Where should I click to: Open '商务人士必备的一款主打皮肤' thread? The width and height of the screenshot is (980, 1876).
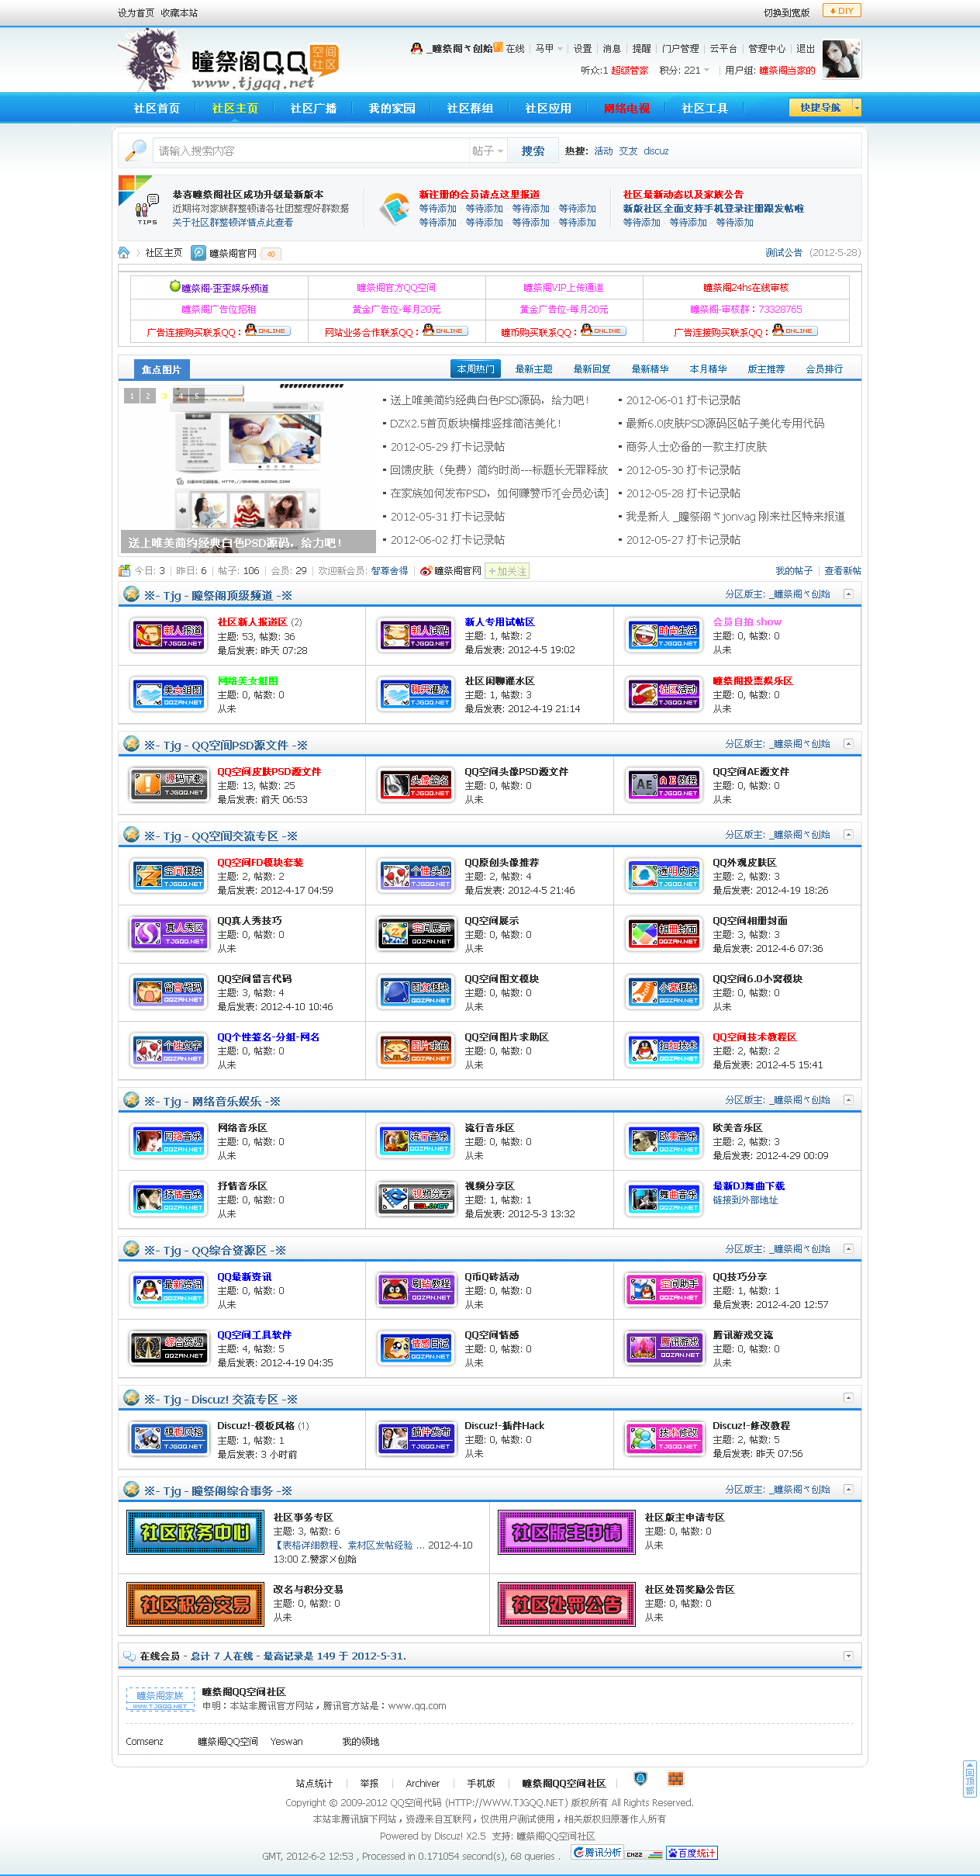coord(696,447)
